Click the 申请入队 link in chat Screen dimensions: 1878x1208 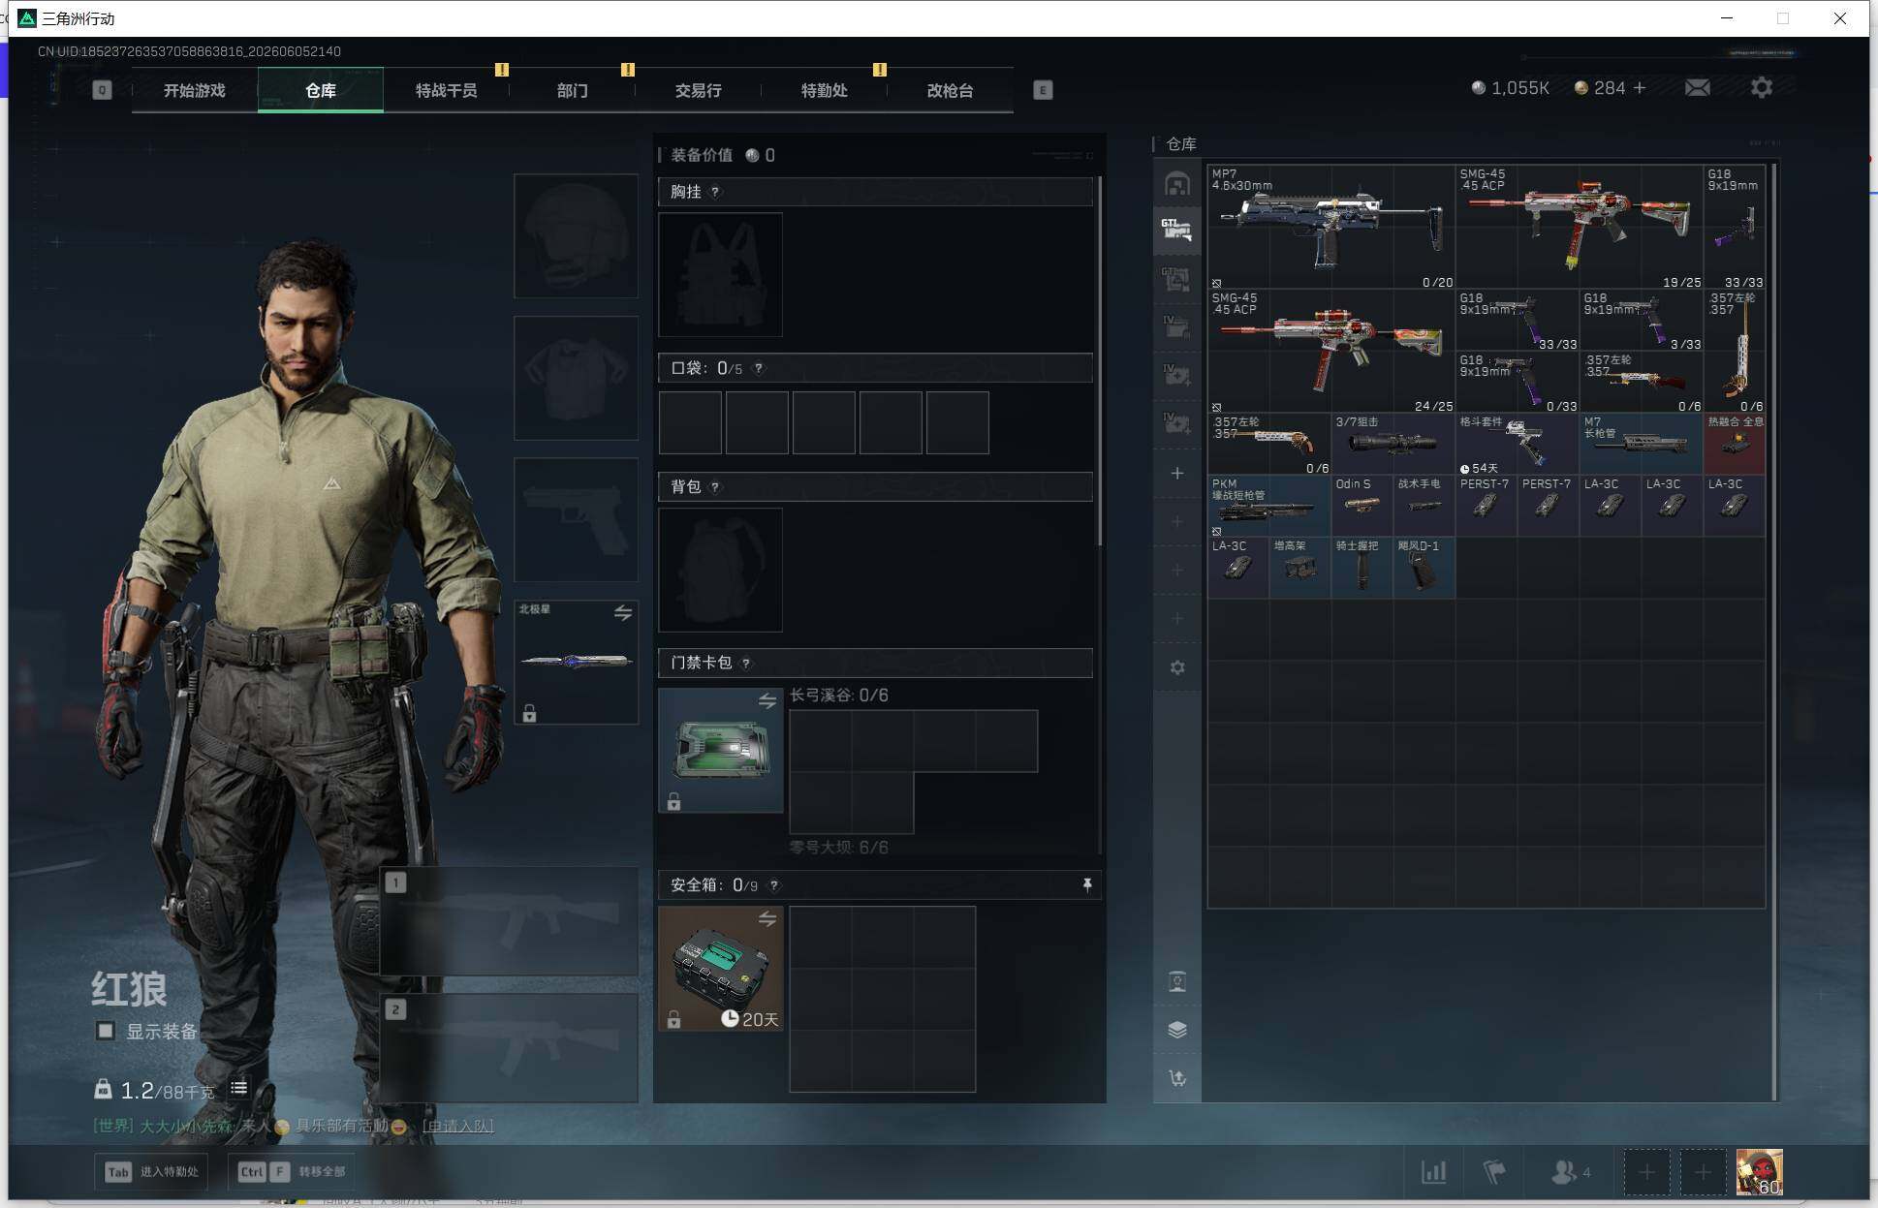458,1126
